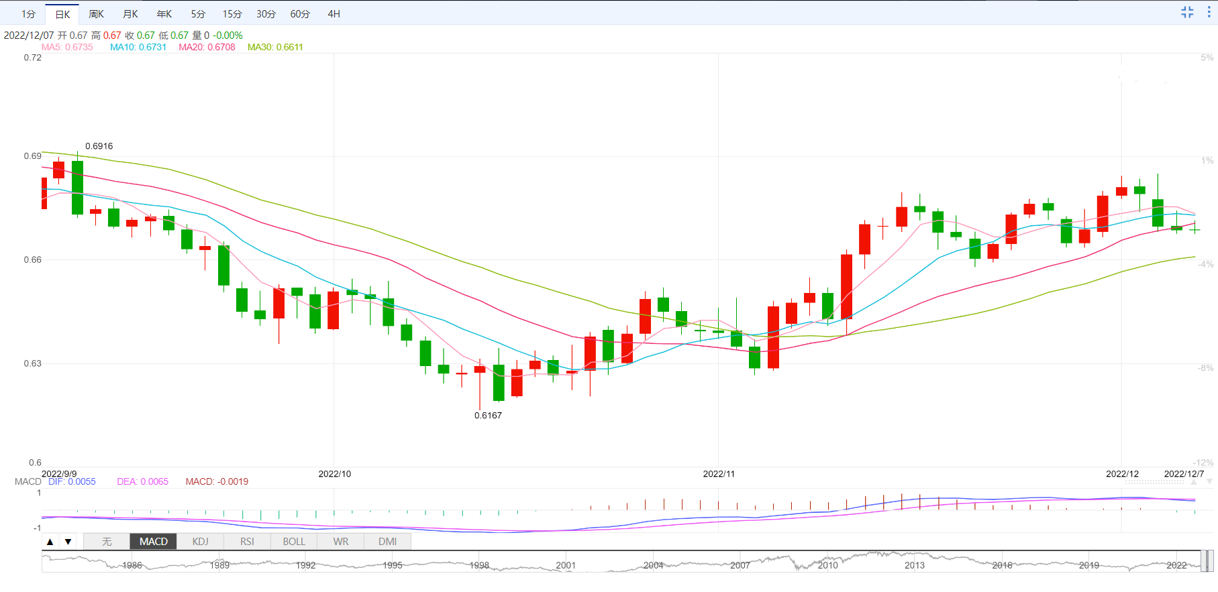Select the 周K weekly candlestick tab
The width and height of the screenshot is (1218, 592).
click(x=96, y=14)
